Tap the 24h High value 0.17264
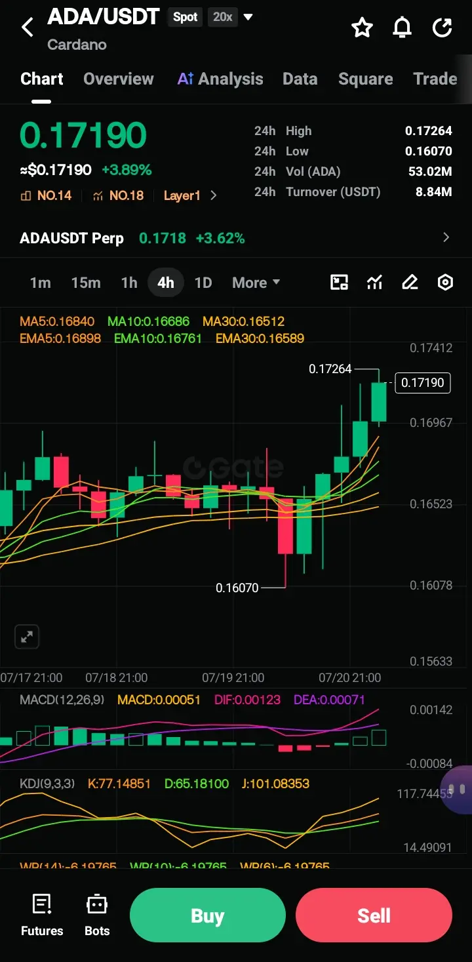 pyautogui.click(x=429, y=131)
